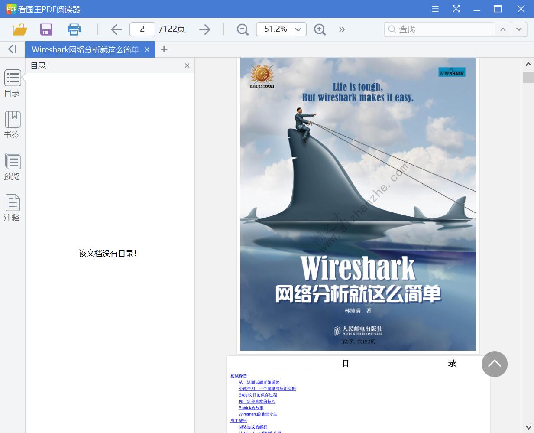Open the 你一定会喜欢的技巧 link
The image size is (534, 433).
tap(257, 401)
